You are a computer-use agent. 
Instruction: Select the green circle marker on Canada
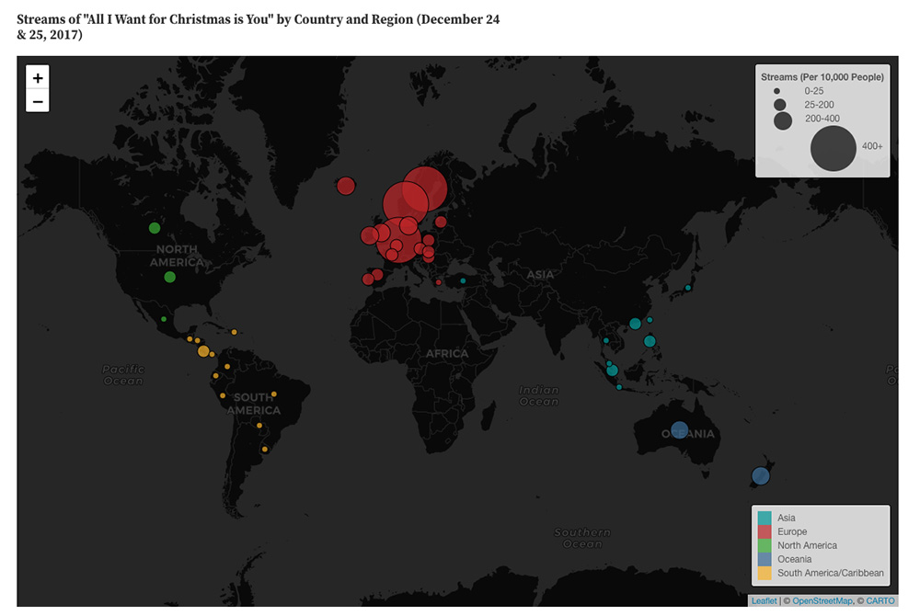pyautogui.click(x=155, y=228)
